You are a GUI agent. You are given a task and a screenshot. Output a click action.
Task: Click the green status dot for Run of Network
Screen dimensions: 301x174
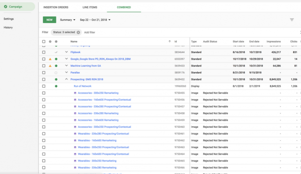pyautogui.click(x=56, y=86)
